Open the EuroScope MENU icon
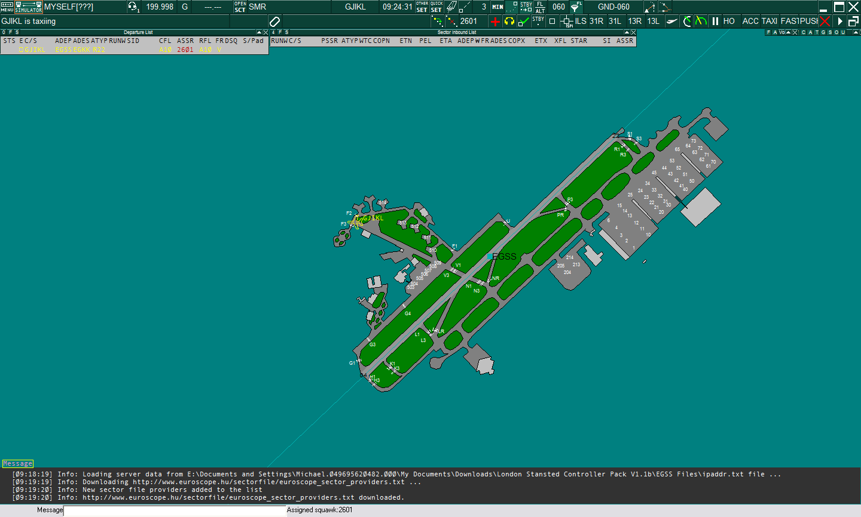 [x=7, y=7]
